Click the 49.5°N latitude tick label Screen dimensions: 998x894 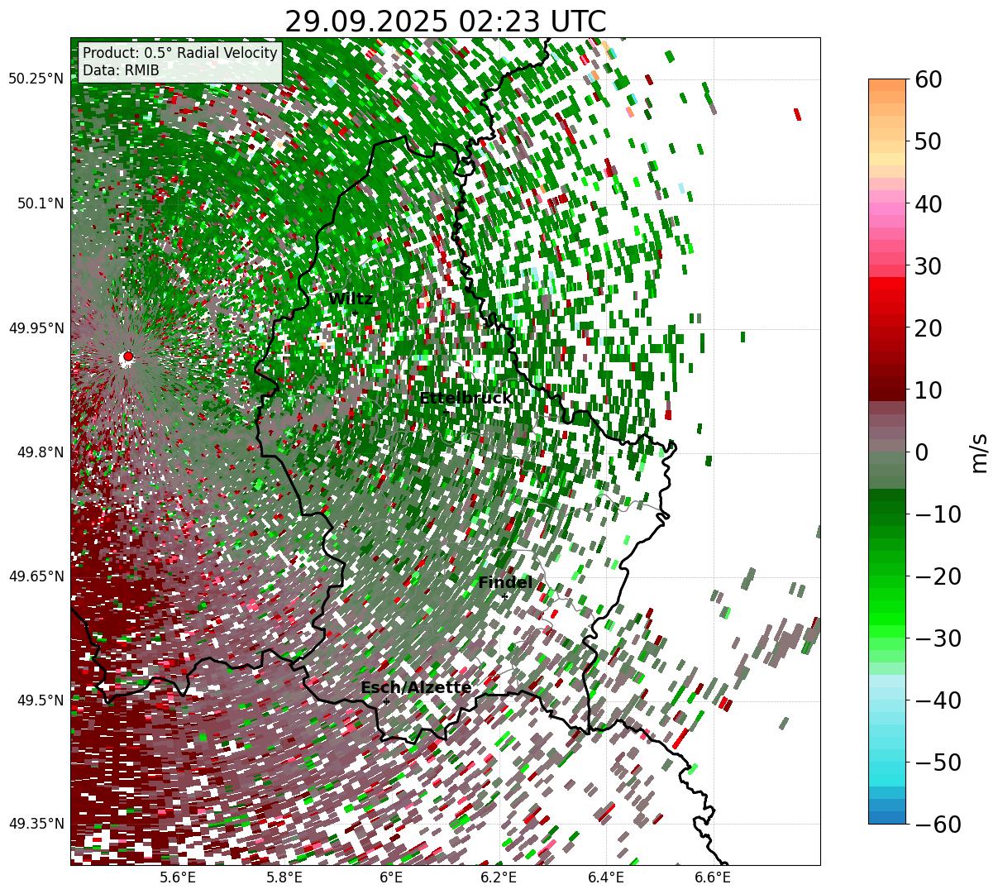41,700
